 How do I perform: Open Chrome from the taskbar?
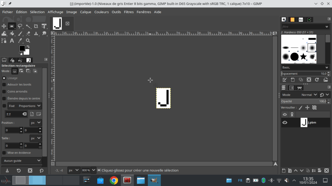click(113, 180)
